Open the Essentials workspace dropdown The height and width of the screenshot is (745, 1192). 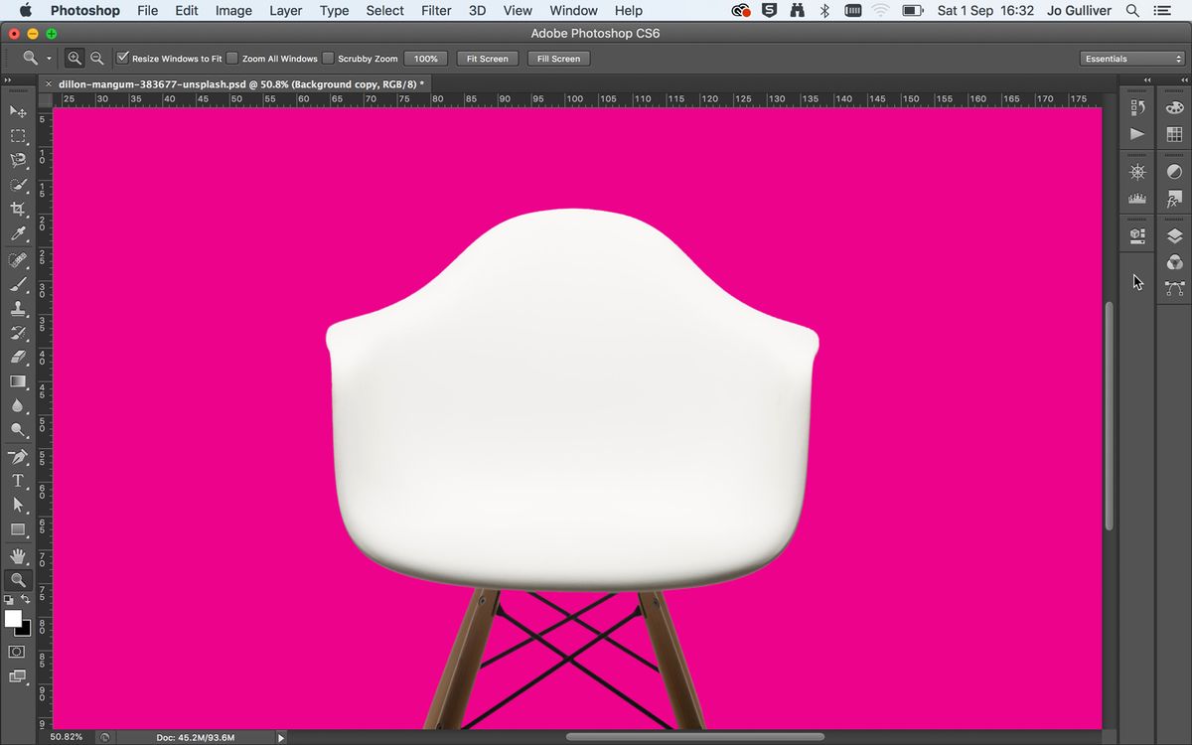(x=1132, y=58)
